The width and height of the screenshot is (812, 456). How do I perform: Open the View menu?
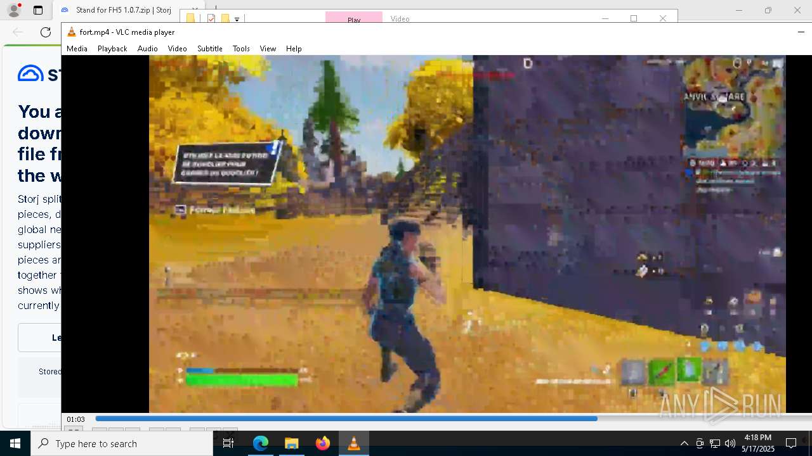(268, 49)
